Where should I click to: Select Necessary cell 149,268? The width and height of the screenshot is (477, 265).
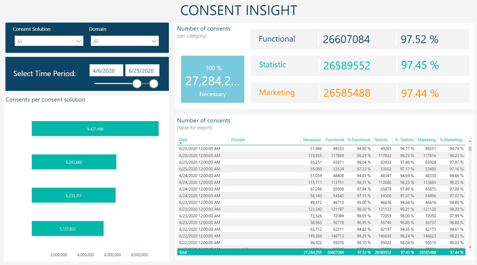point(315,236)
